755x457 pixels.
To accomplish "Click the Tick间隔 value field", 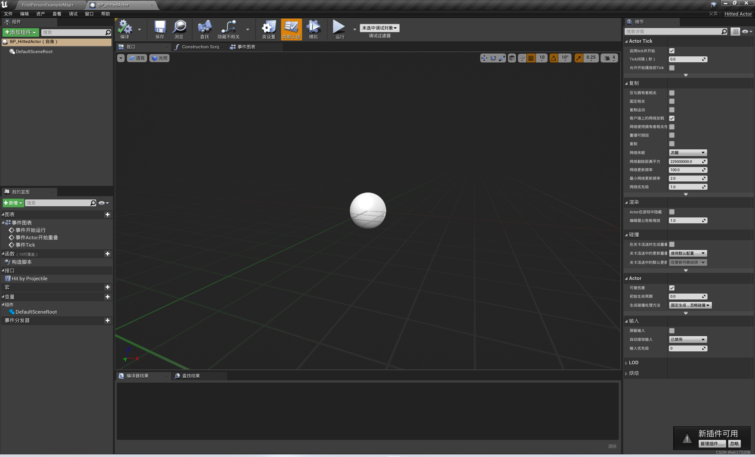I will (x=687, y=59).
